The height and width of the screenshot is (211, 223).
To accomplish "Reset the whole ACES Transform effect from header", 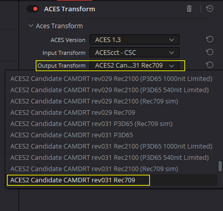I will 210,9.
